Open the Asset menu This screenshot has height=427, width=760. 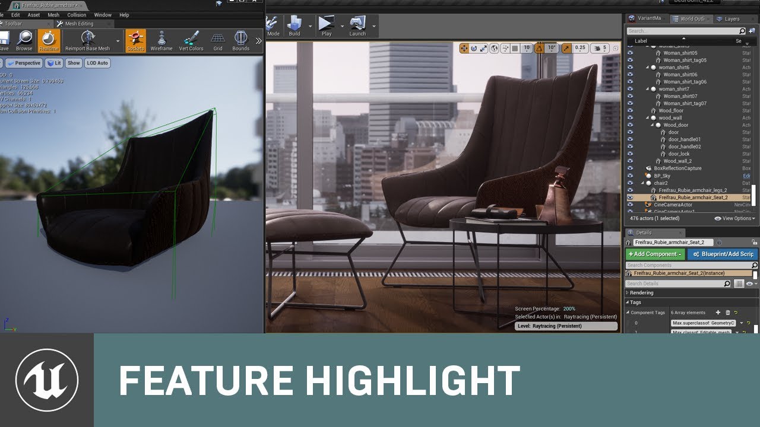pyautogui.click(x=34, y=15)
